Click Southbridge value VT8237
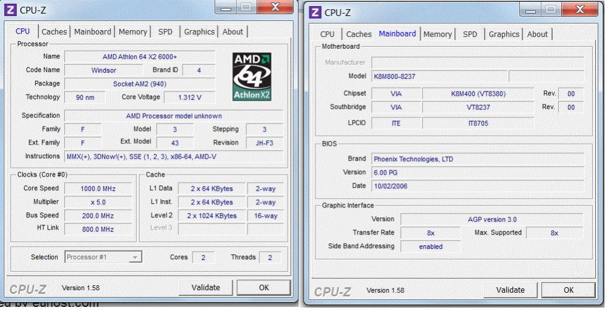 (478, 107)
